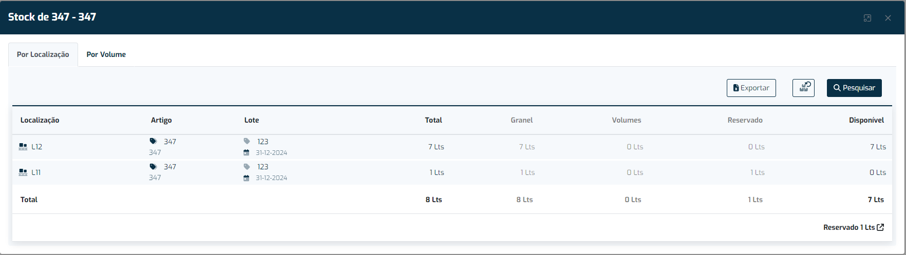Click the Exportar button
906x255 pixels.
pos(751,88)
